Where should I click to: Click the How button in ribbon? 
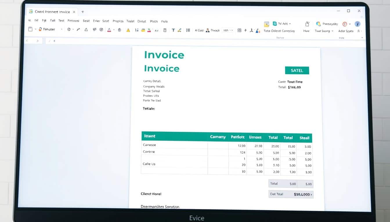click(306, 31)
